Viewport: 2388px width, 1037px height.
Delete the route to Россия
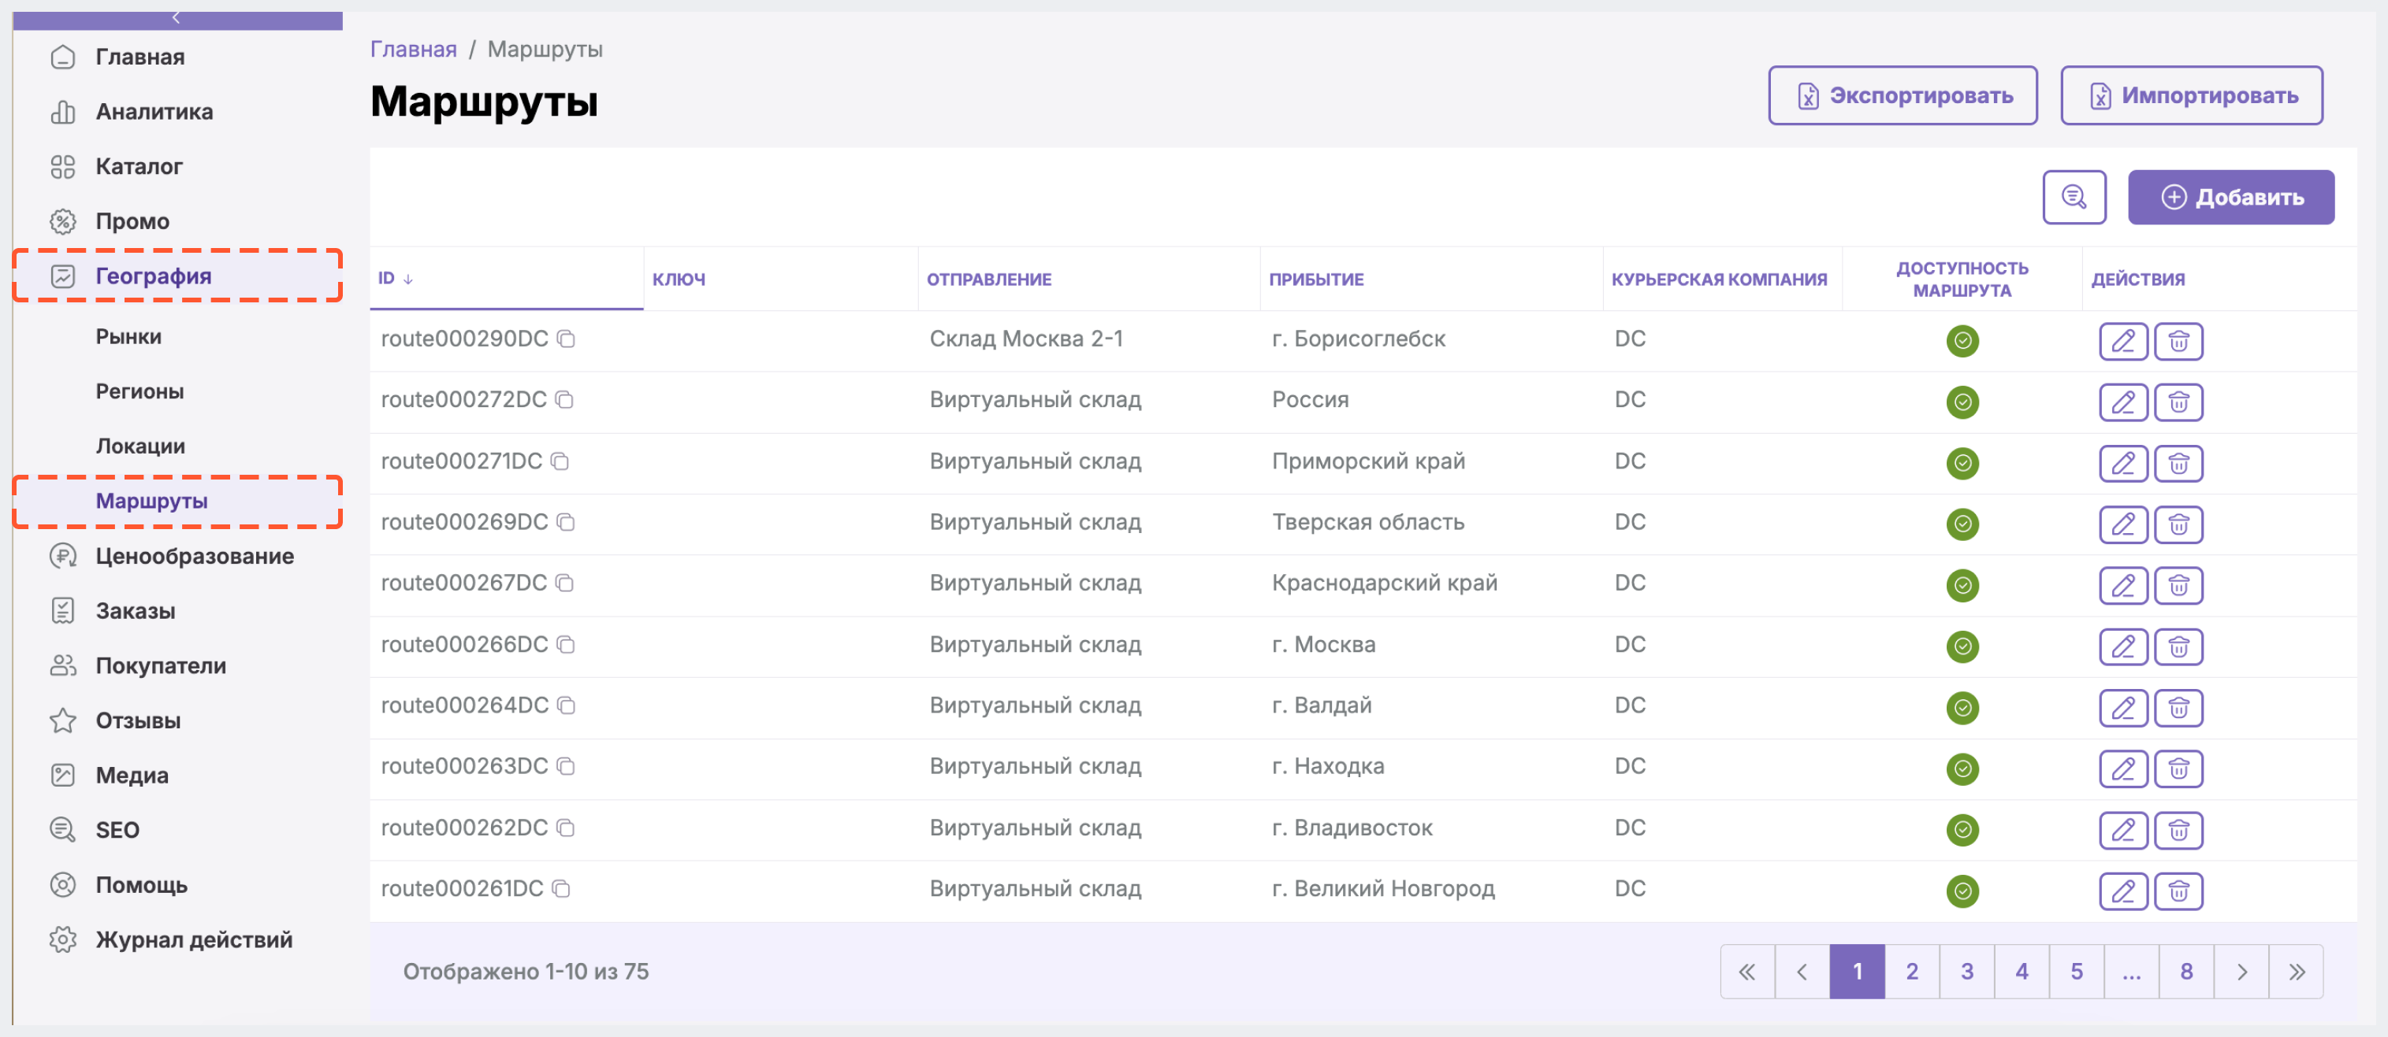click(2178, 402)
